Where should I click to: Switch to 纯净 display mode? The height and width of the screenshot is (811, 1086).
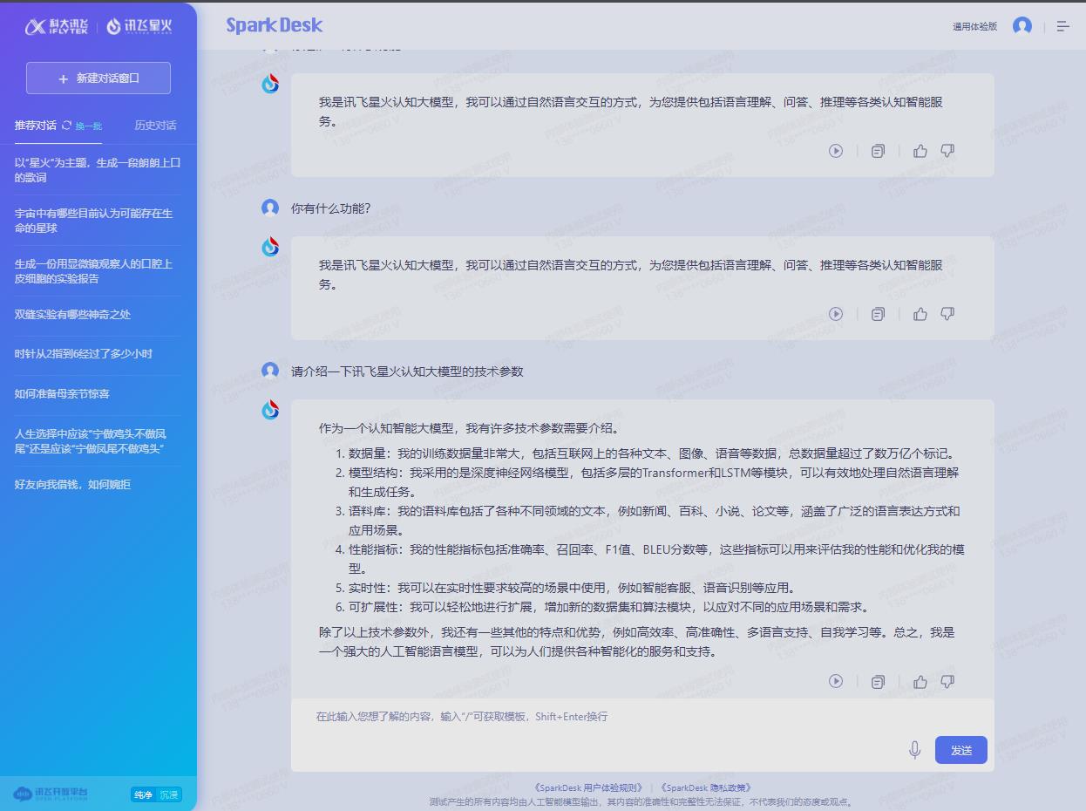[x=143, y=794]
